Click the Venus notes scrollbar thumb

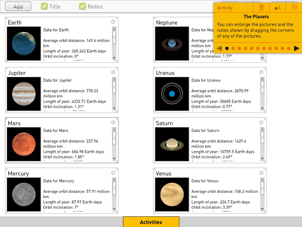pos(262,188)
